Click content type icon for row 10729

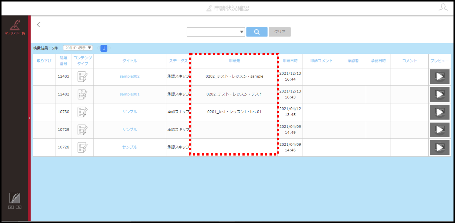click(82, 130)
